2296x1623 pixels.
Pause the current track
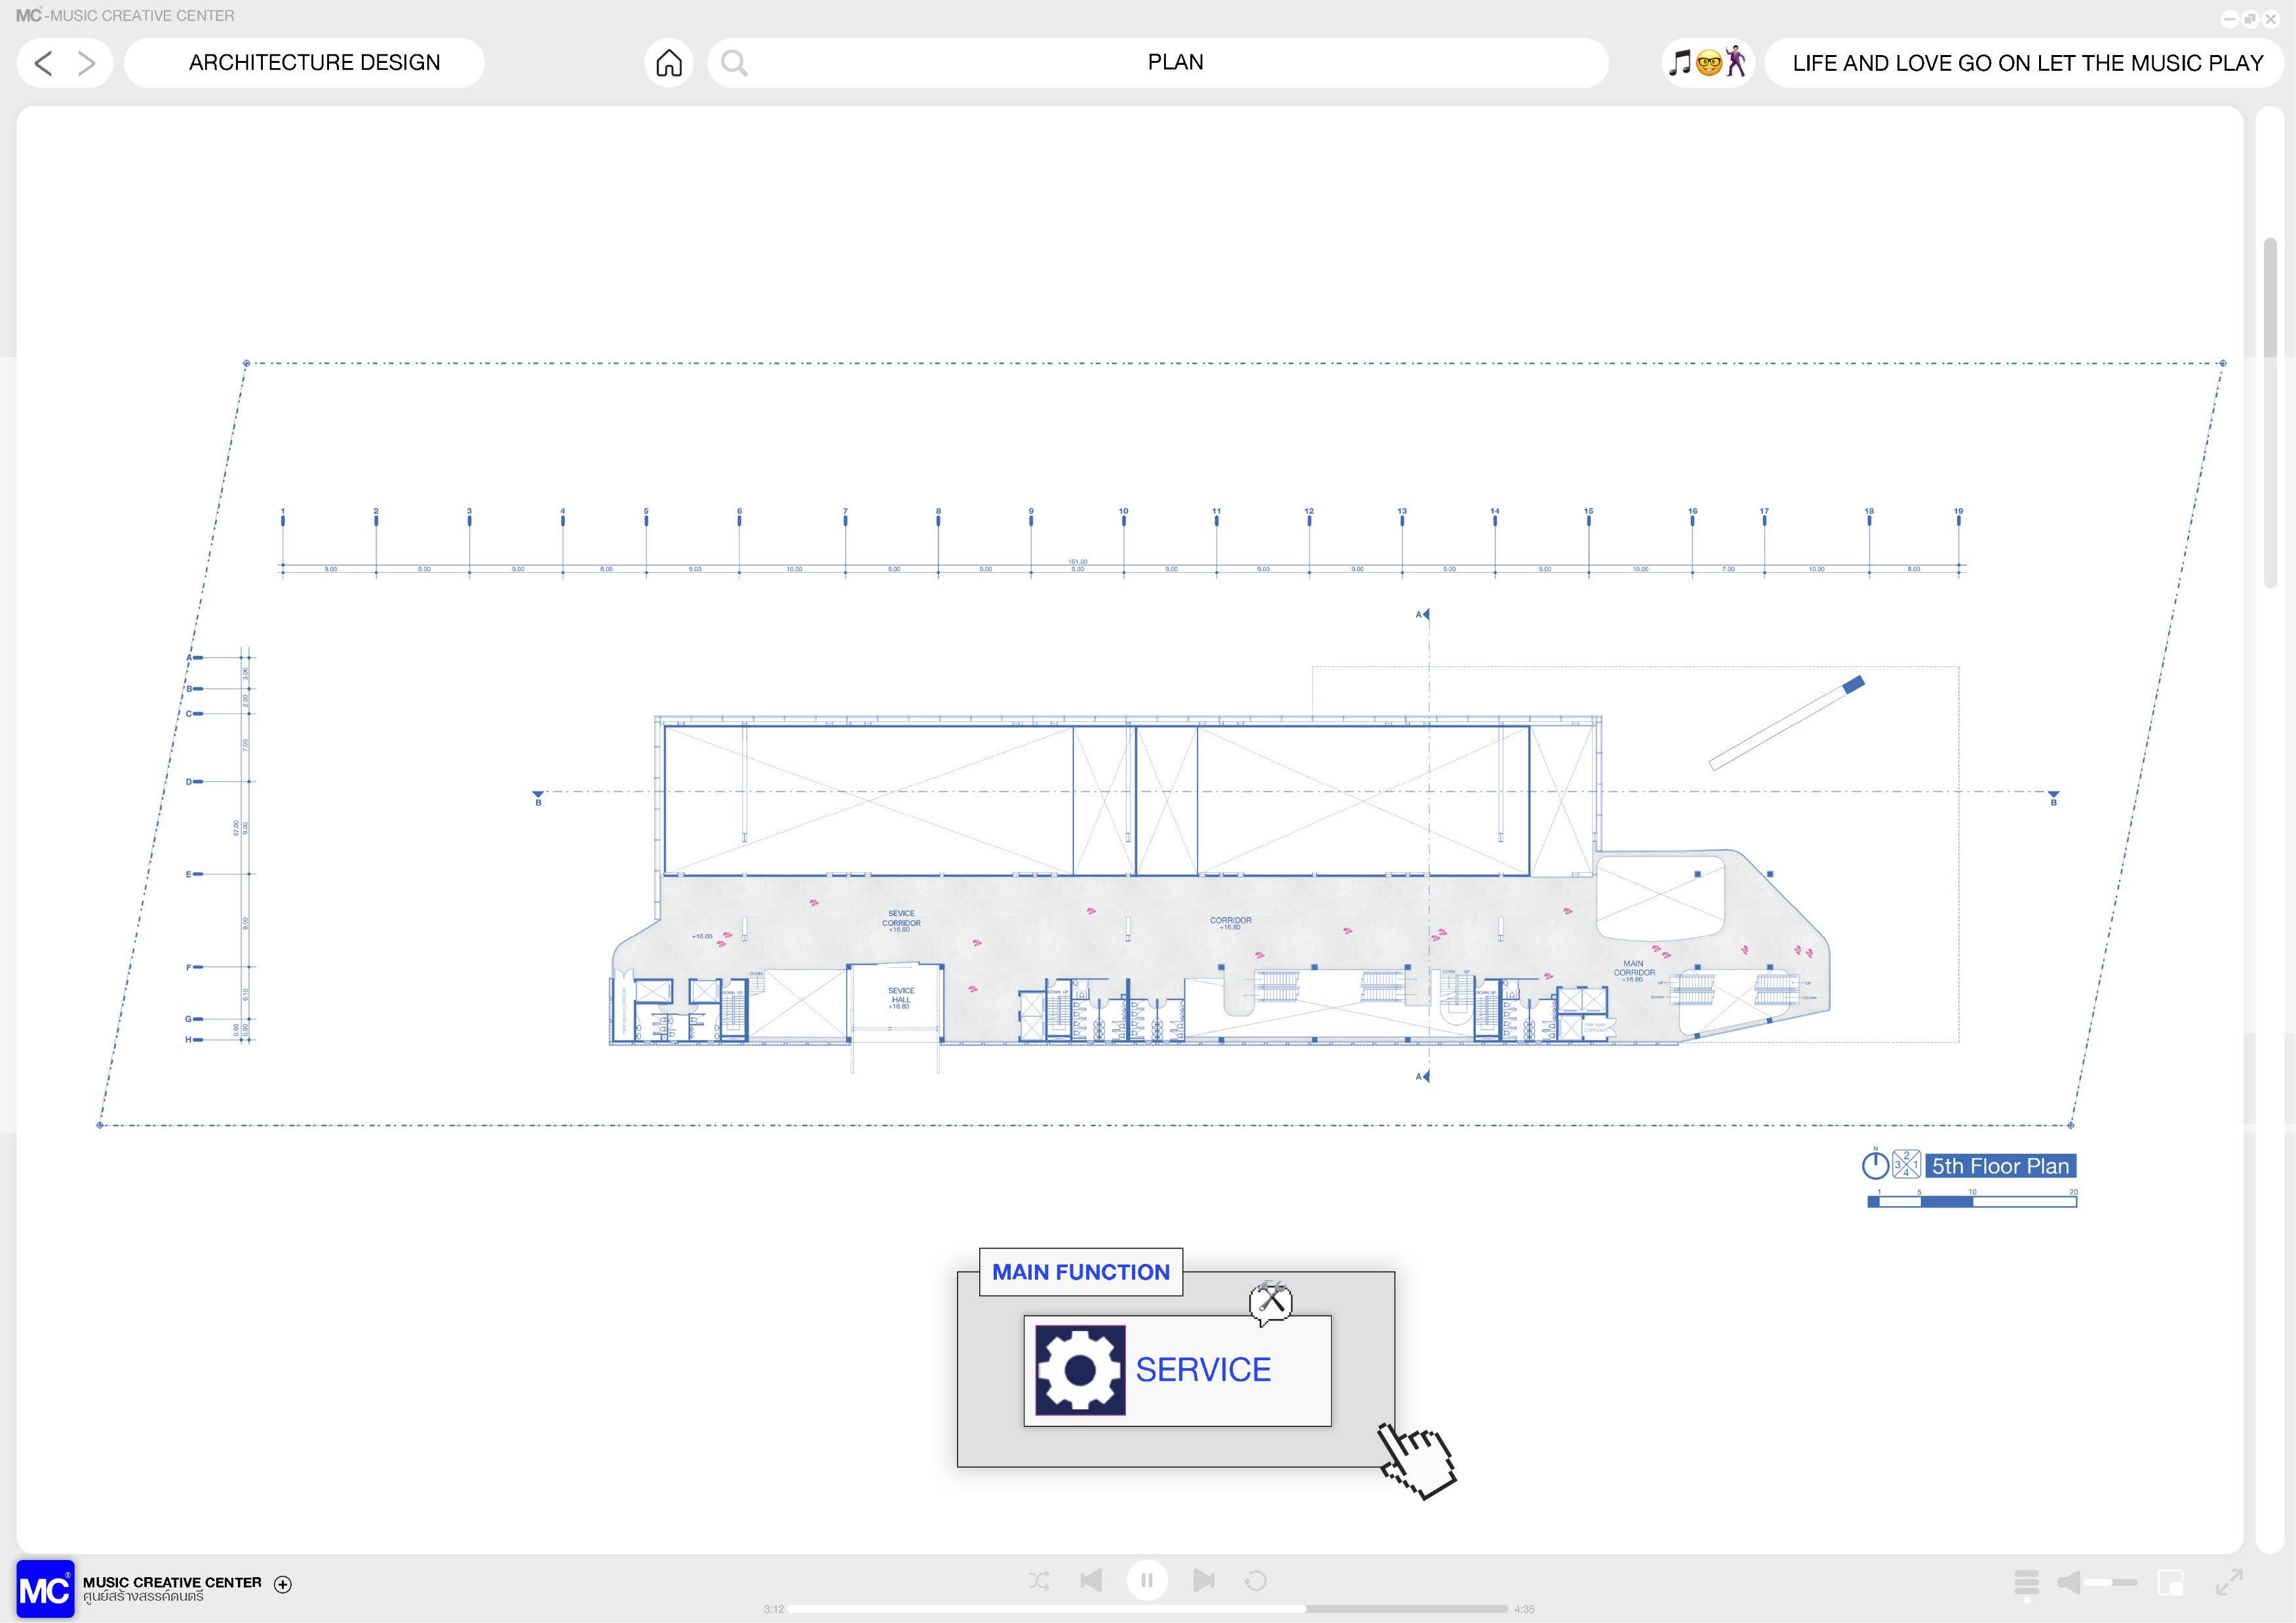tap(1147, 1580)
